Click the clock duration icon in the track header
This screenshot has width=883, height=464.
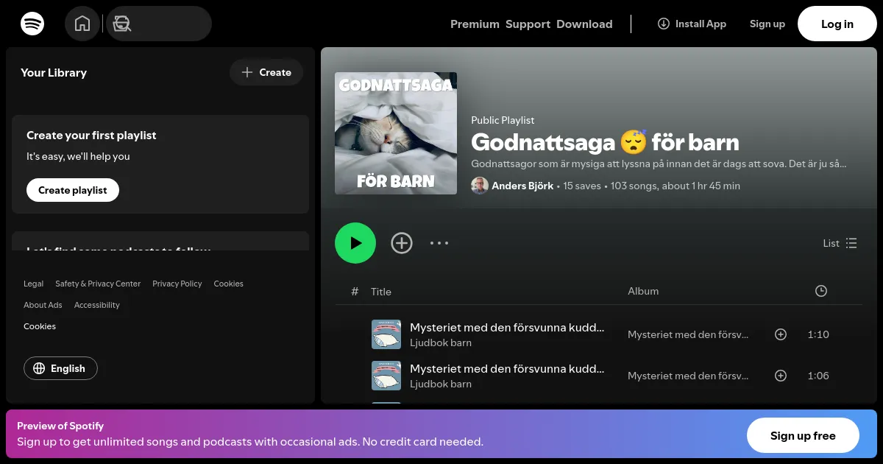821,291
